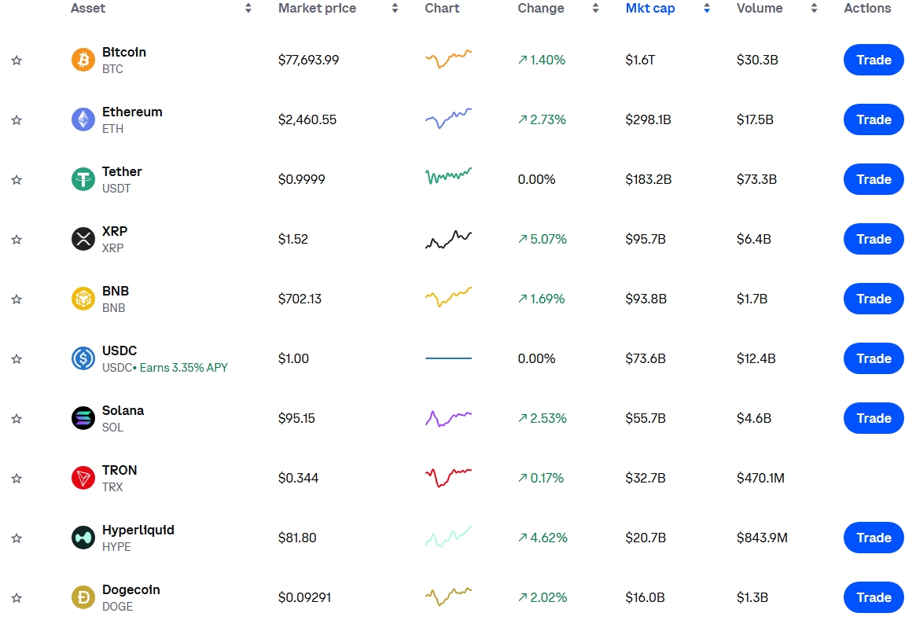Viewport: 916px width, 624px height.
Task: Sort by the Asset column arrows
Action: click(x=248, y=8)
